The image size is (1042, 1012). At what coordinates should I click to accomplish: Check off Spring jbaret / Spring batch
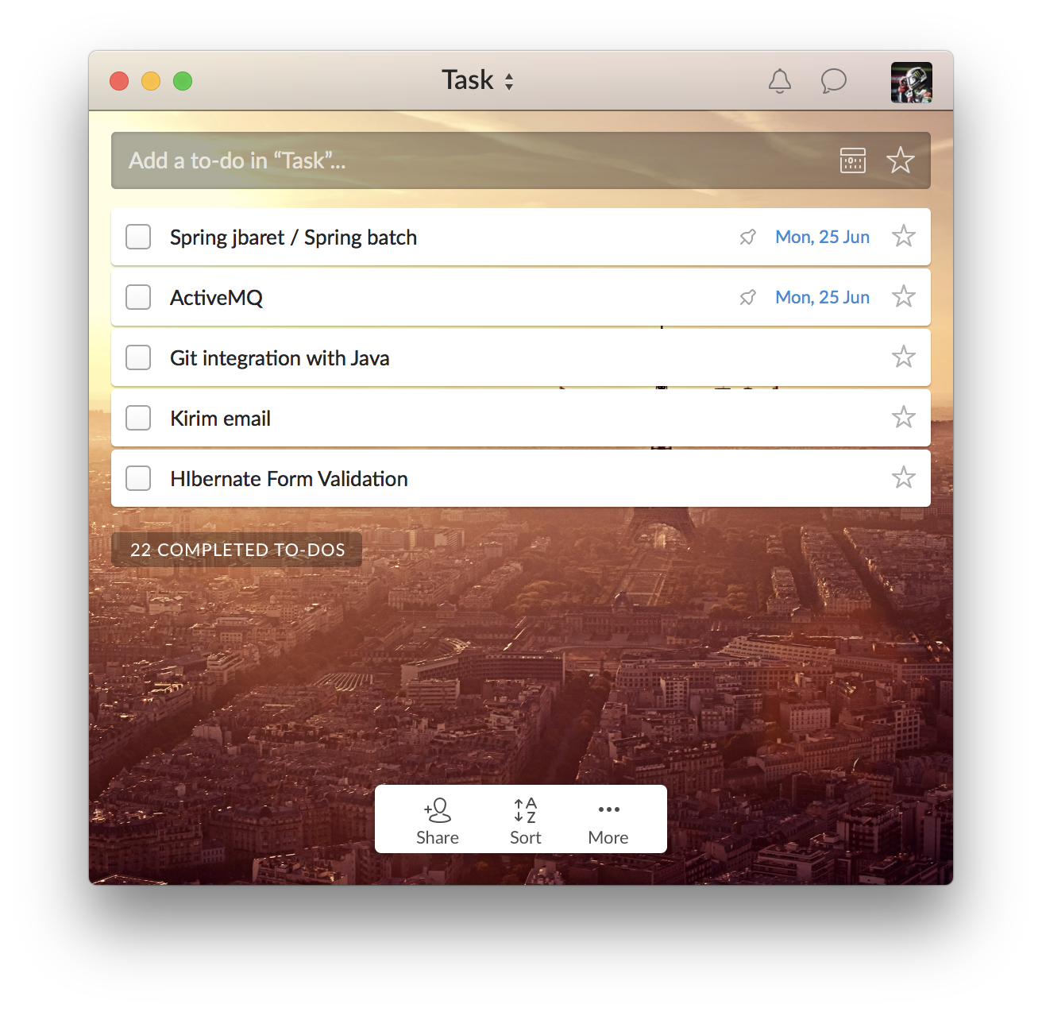pos(138,237)
